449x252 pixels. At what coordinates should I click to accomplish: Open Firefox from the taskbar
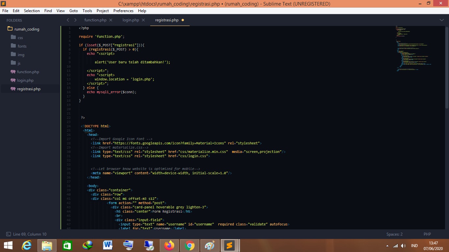169,245
